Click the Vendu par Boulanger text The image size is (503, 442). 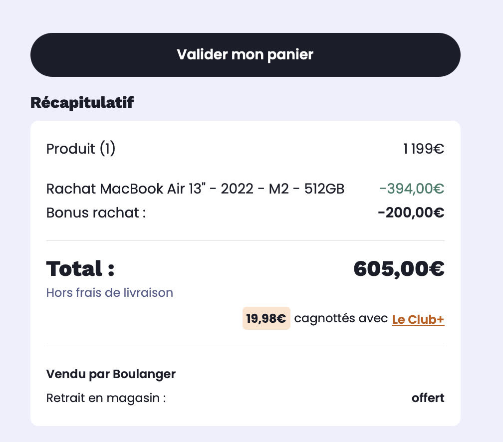pos(111,374)
